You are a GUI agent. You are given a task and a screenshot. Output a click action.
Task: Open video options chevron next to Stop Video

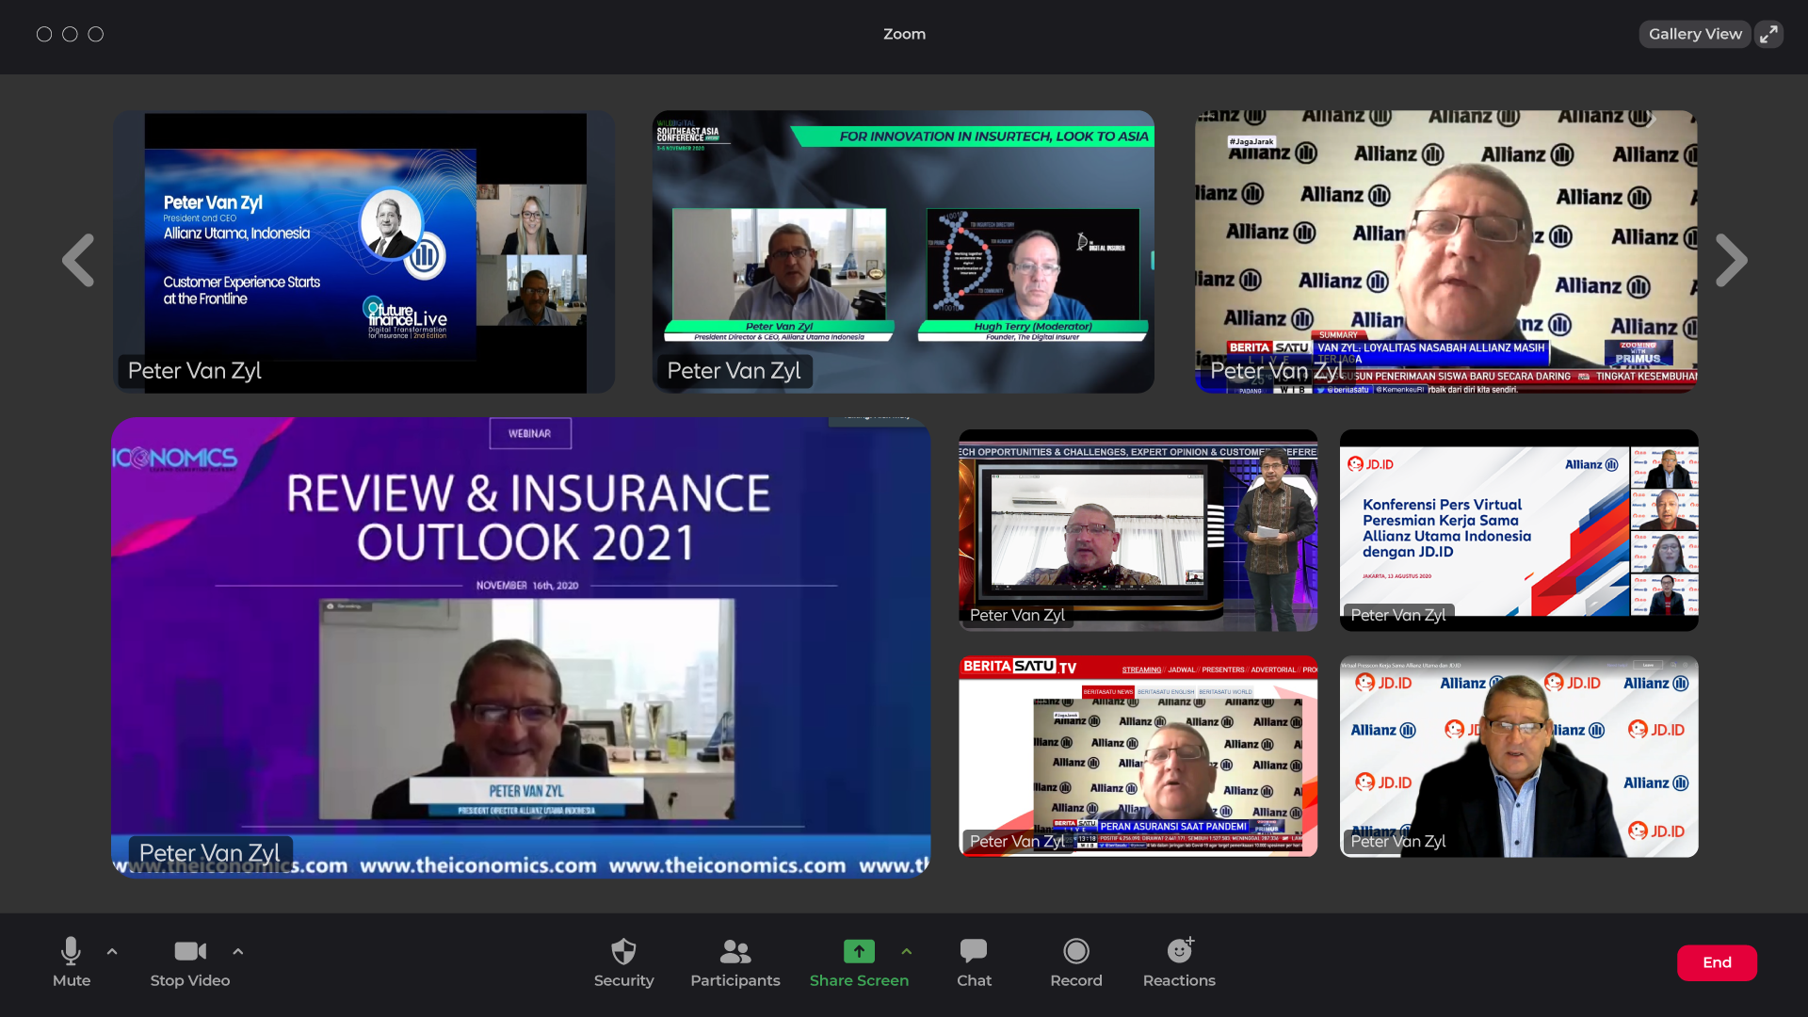tap(238, 952)
